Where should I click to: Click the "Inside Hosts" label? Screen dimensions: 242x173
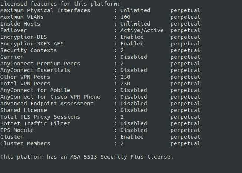(x=20, y=24)
